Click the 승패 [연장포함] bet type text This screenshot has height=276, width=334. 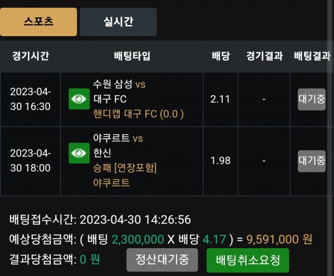coord(125,168)
